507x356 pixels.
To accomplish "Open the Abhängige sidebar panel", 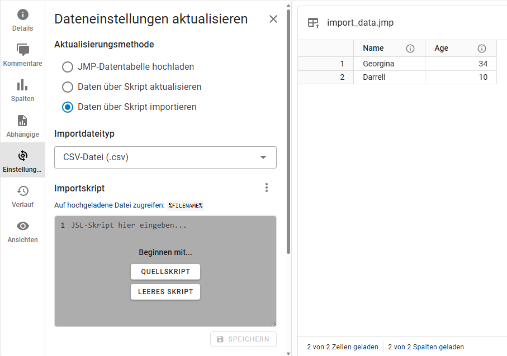I will pyautogui.click(x=22, y=126).
